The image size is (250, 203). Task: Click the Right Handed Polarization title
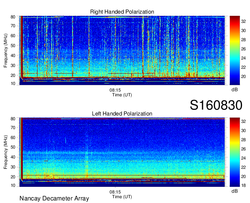click(x=122, y=12)
